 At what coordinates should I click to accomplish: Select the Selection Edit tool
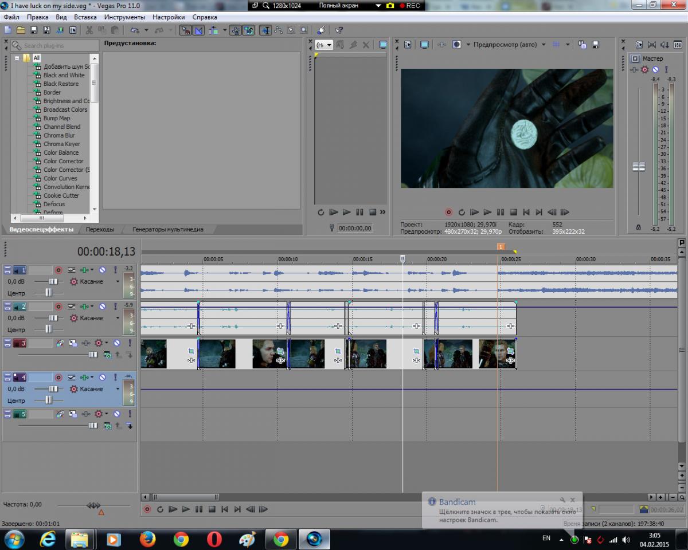point(291,30)
